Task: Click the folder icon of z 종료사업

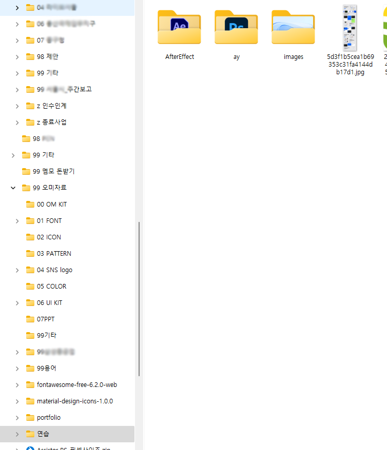Action: click(30, 122)
